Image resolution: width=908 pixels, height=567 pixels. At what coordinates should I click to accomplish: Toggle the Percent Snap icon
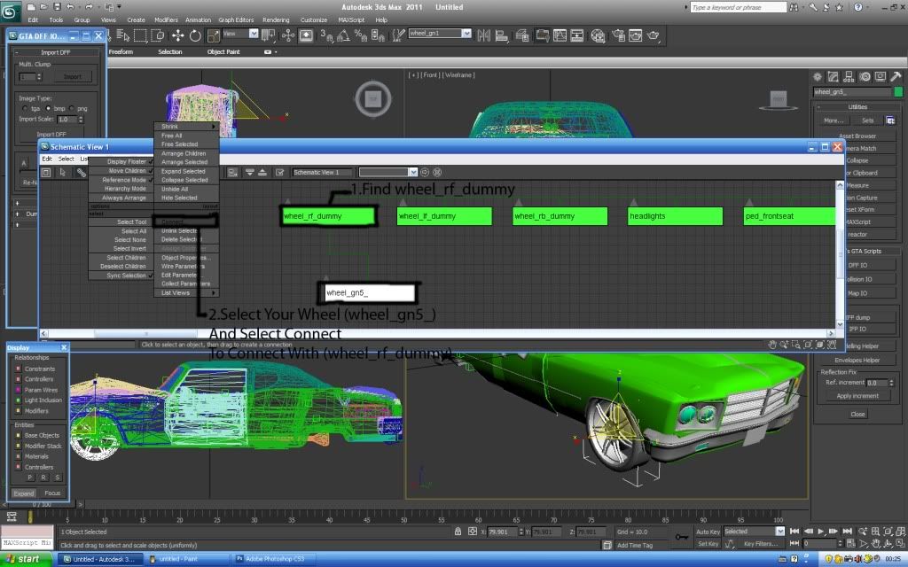tap(360, 35)
